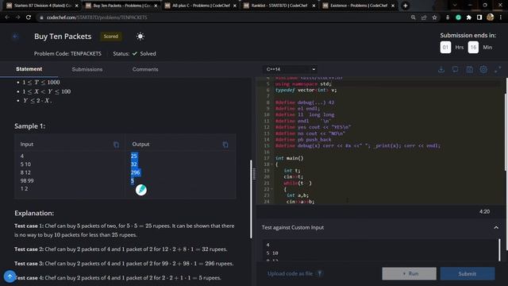Click into the custom input text area
The height and width of the screenshot is (286, 508).
pyautogui.click(x=379, y=250)
